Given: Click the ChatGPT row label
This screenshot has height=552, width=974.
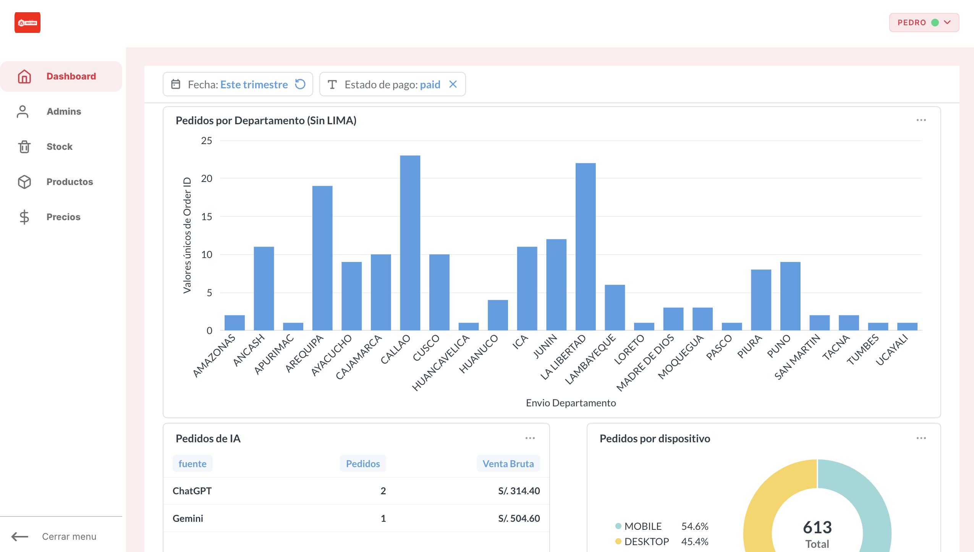Looking at the screenshot, I should coord(192,491).
